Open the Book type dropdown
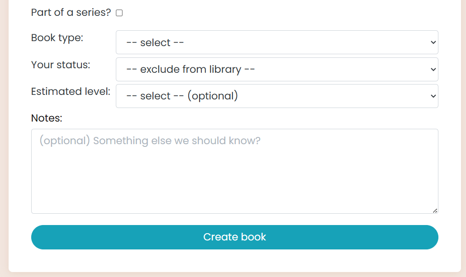Image resolution: width=466 pixels, height=277 pixels. [x=277, y=42]
